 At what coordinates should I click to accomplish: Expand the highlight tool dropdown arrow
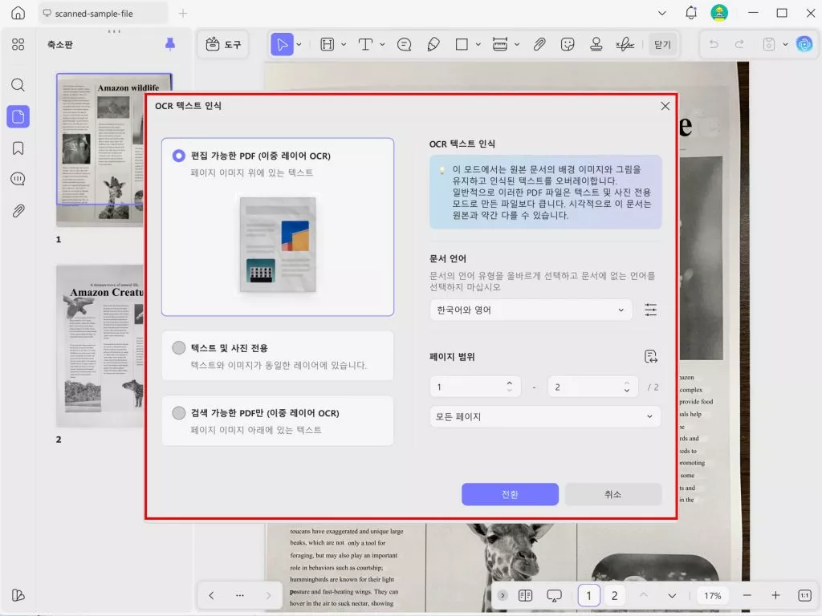pyautogui.click(x=344, y=45)
